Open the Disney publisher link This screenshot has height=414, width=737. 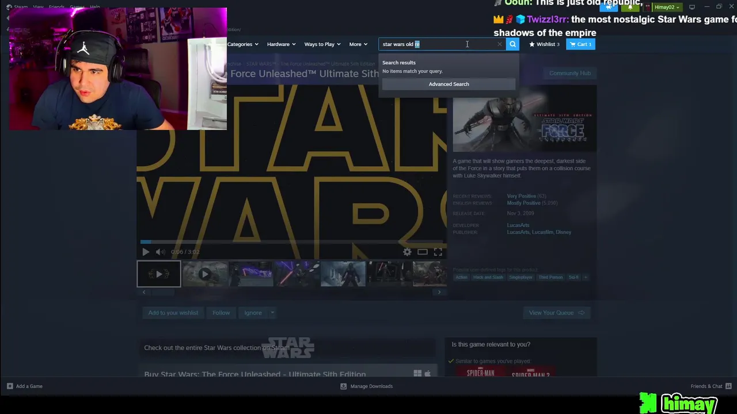(563, 232)
